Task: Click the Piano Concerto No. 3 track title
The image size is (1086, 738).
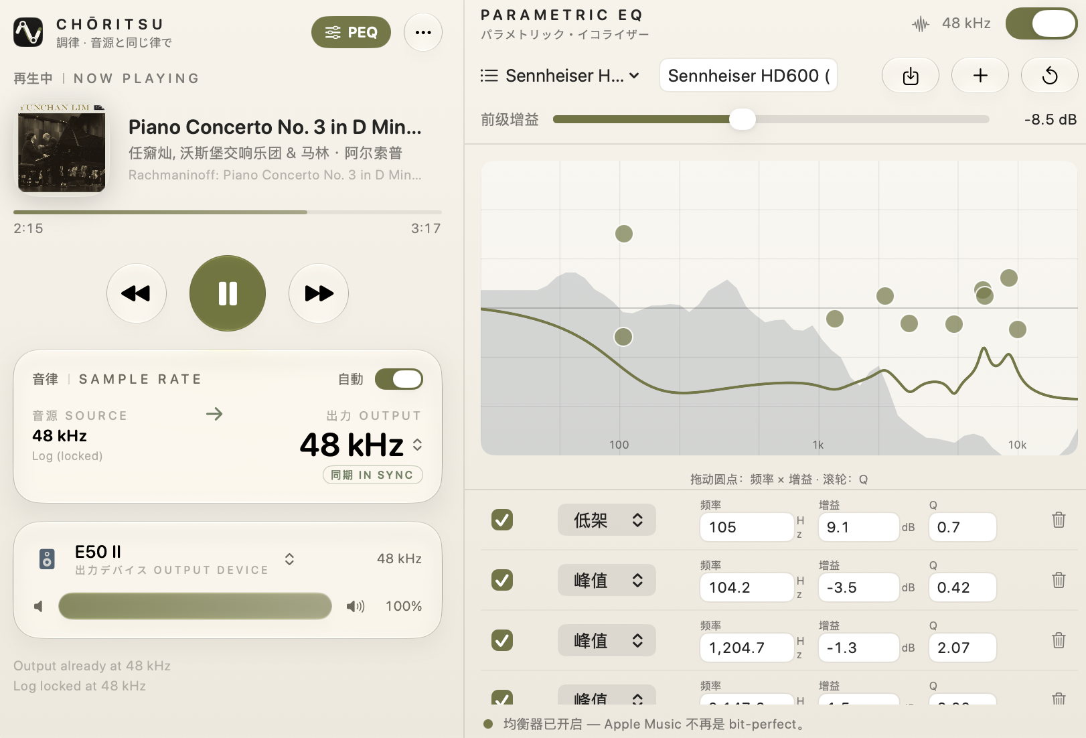Action: click(x=275, y=127)
